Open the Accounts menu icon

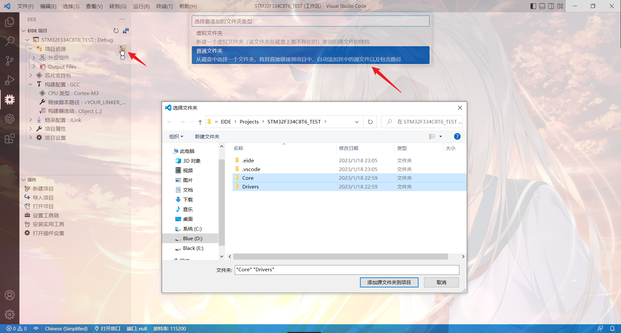(x=10, y=295)
